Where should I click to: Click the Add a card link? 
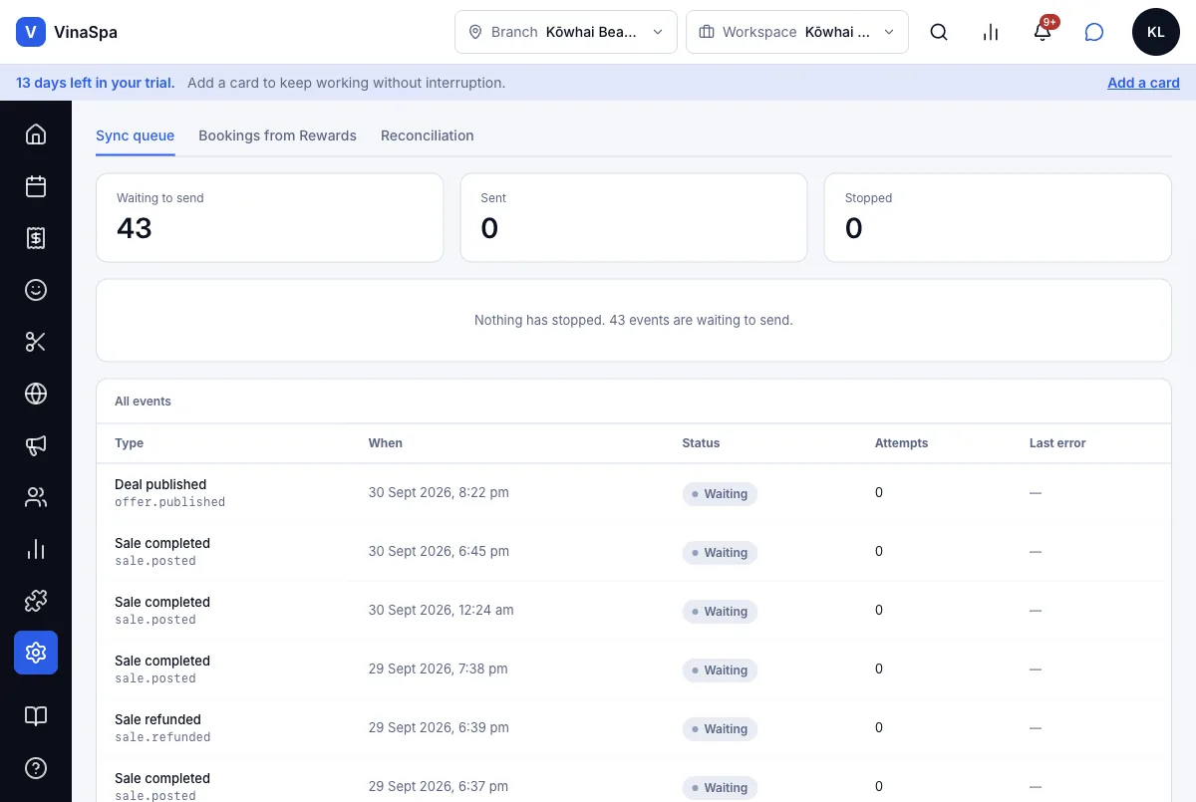tap(1143, 83)
